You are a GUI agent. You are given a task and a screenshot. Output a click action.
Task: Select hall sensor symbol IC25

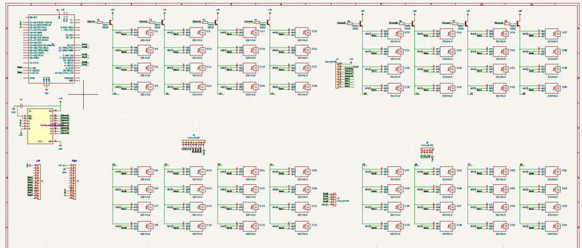click(x=302, y=32)
